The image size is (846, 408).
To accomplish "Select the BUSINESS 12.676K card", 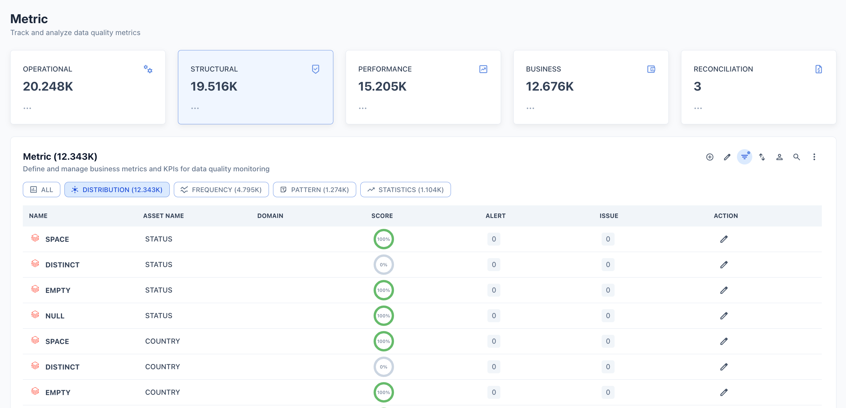I will [591, 87].
